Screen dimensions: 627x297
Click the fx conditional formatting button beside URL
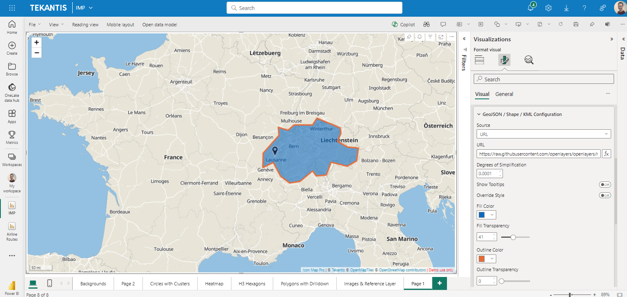pyautogui.click(x=606, y=154)
